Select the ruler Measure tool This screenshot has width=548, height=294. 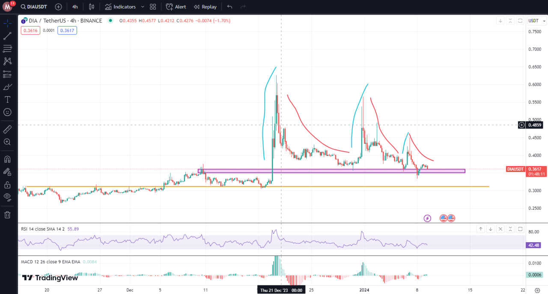(x=7, y=129)
